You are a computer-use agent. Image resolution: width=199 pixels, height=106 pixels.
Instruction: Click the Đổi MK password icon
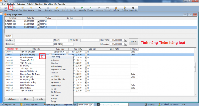click(116, 8)
